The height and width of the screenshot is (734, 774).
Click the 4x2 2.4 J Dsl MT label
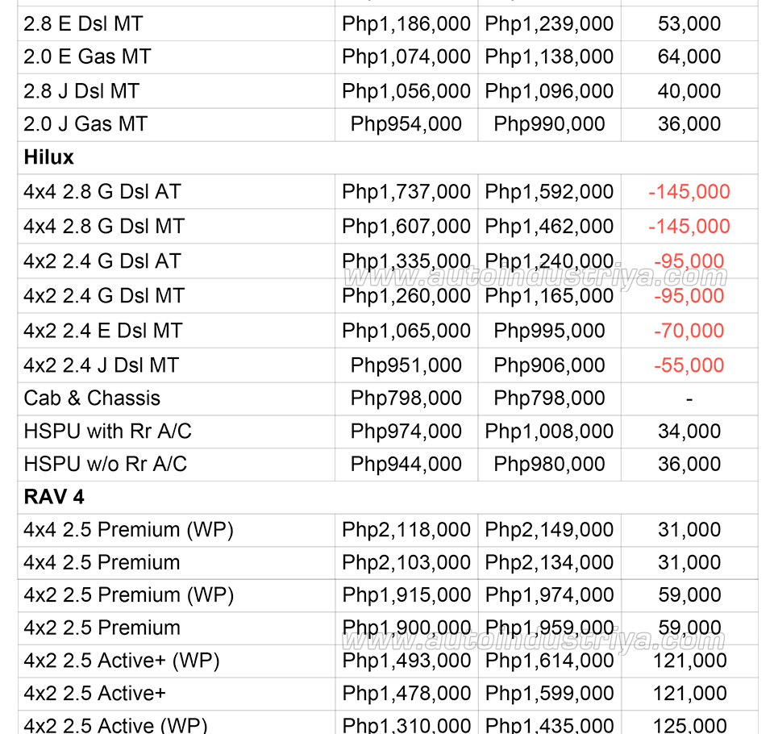[x=101, y=365]
